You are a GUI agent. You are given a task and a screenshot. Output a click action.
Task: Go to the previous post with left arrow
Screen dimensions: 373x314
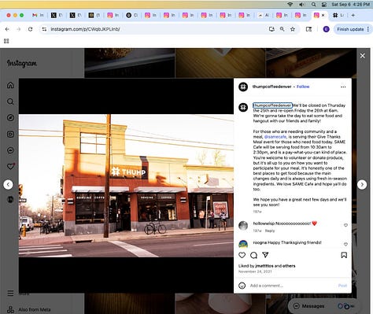point(8,184)
